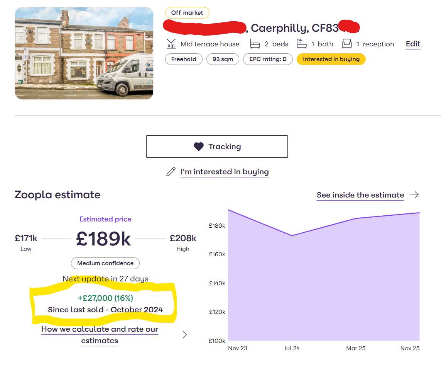This screenshot has width=441, height=368.
Task: Select the 93 sqm tag
Action: [223, 59]
